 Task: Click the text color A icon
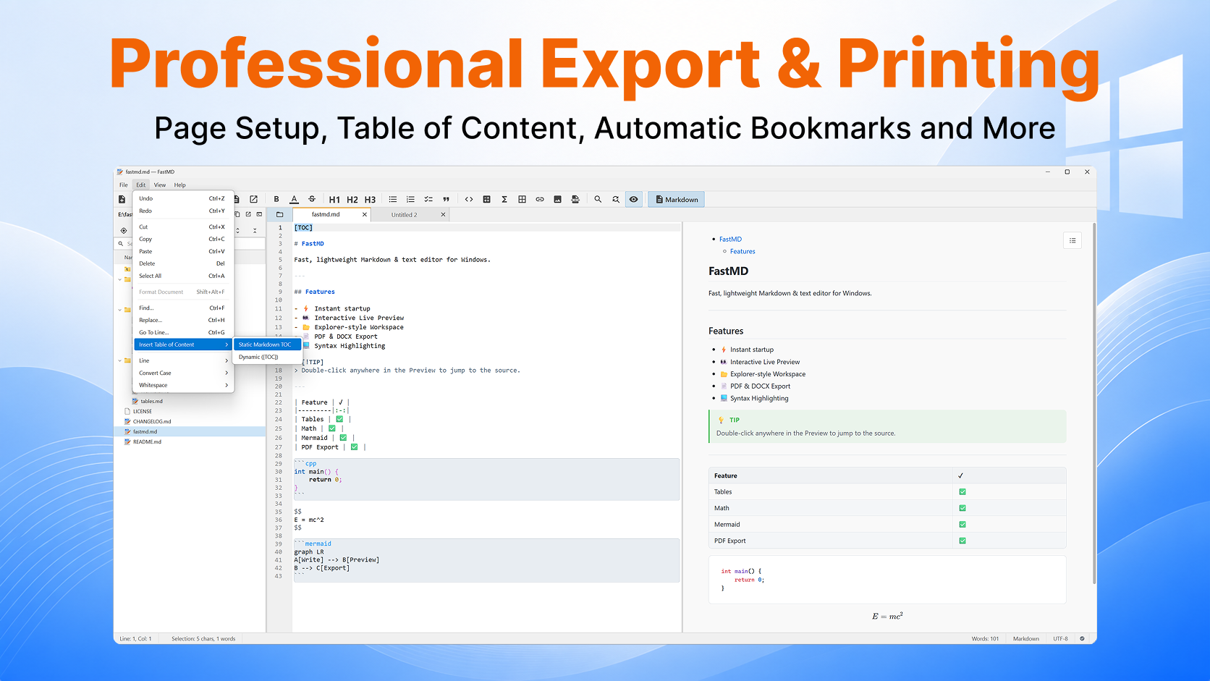tap(294, 199)
